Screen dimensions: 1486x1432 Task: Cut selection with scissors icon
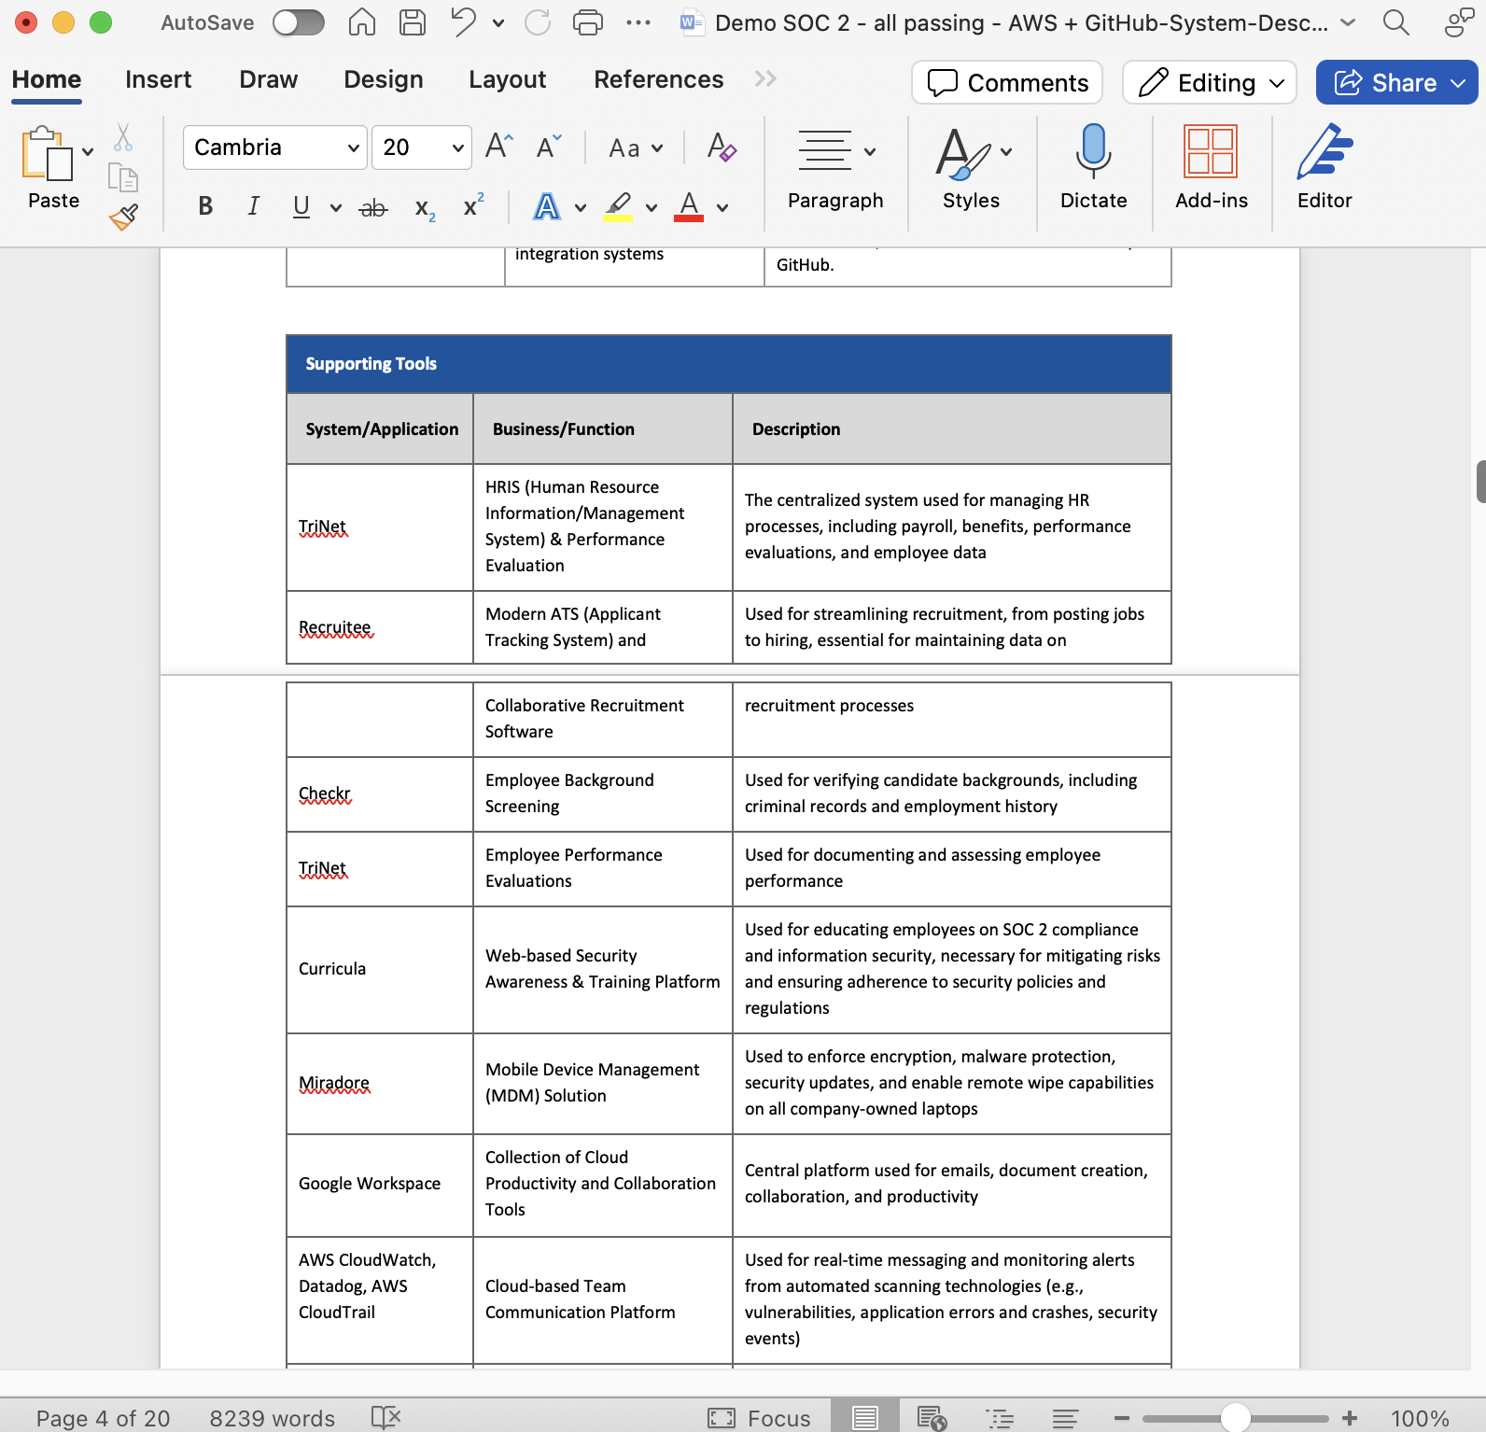point(122,137)
